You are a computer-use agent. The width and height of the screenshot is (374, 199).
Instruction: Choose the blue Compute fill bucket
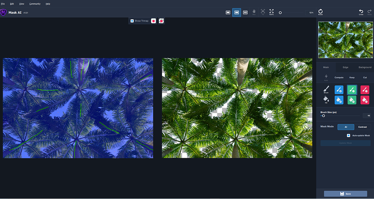click(x=339, y=100)
